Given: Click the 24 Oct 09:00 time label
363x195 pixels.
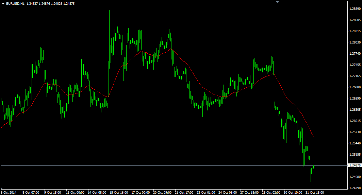Looking at the screenshot, I should [228, 193].
